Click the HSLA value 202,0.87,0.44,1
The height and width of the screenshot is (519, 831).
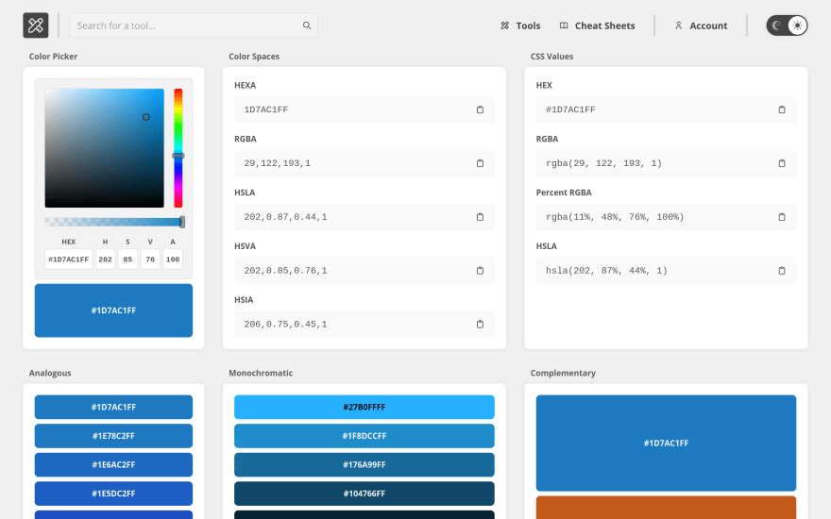[x=285, y=217]
